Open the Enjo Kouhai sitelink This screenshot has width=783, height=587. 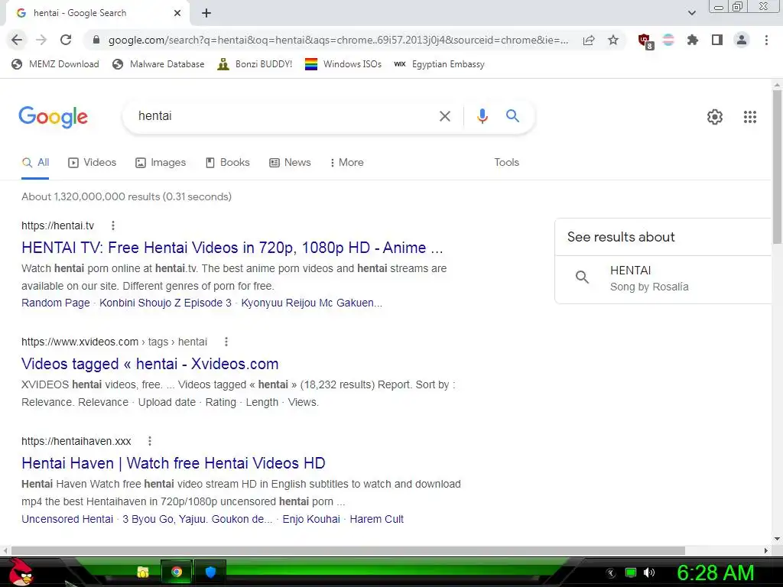point(311,519)
